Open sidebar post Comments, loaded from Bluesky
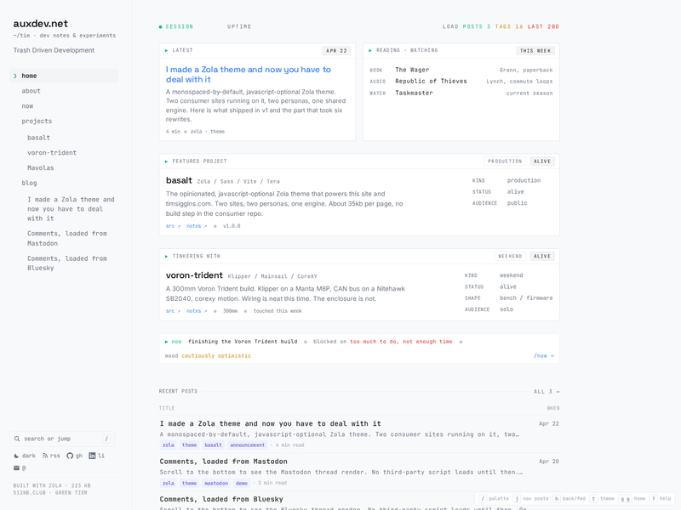 67,263
